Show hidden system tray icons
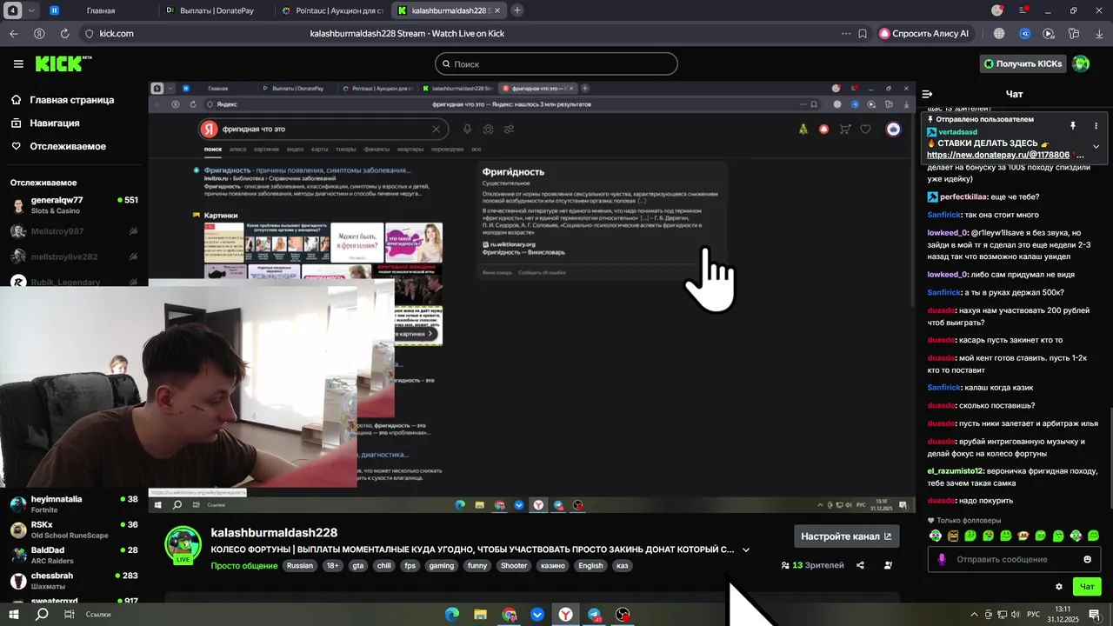This screenshot has height=626, width=1113. 975,614
